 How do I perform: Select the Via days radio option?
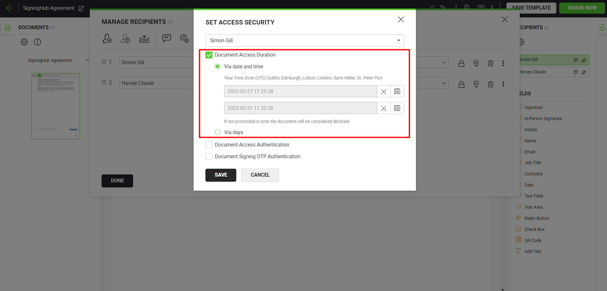pyautogui.click(x=218, y=132)
